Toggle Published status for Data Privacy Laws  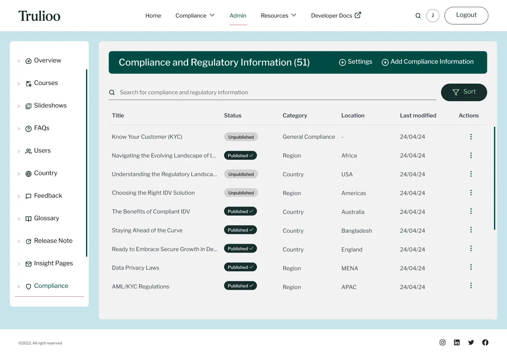[240, 267]
